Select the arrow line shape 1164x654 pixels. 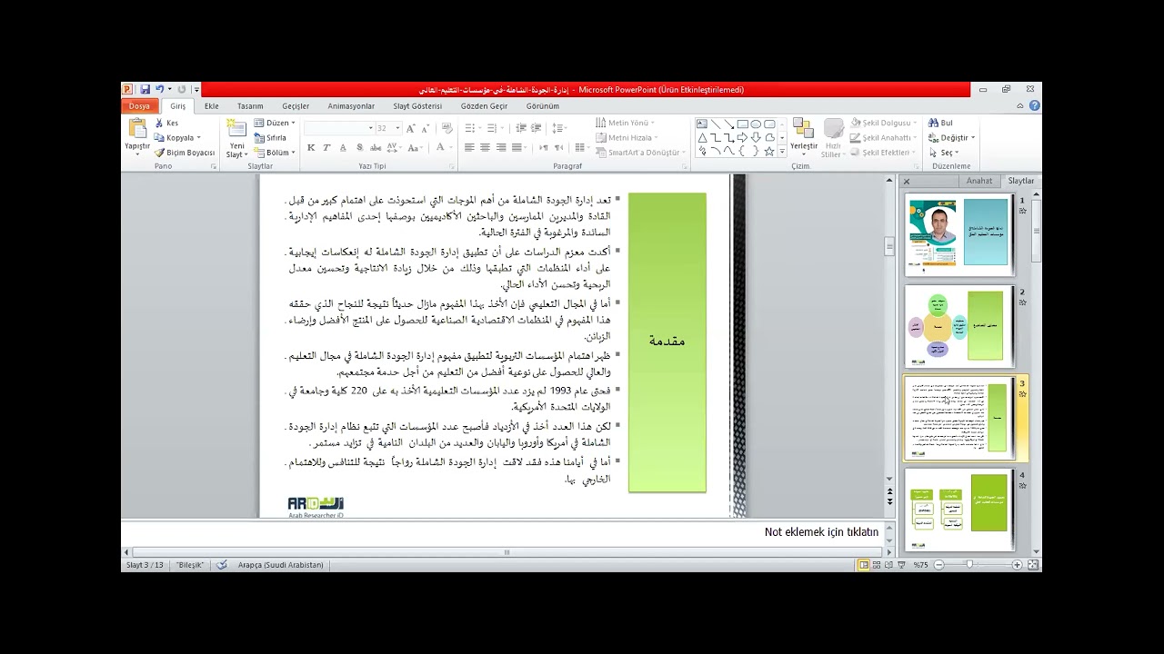(x=728, y=124)
